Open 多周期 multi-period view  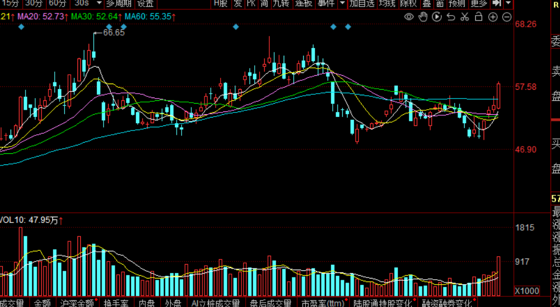coord(119,3)
